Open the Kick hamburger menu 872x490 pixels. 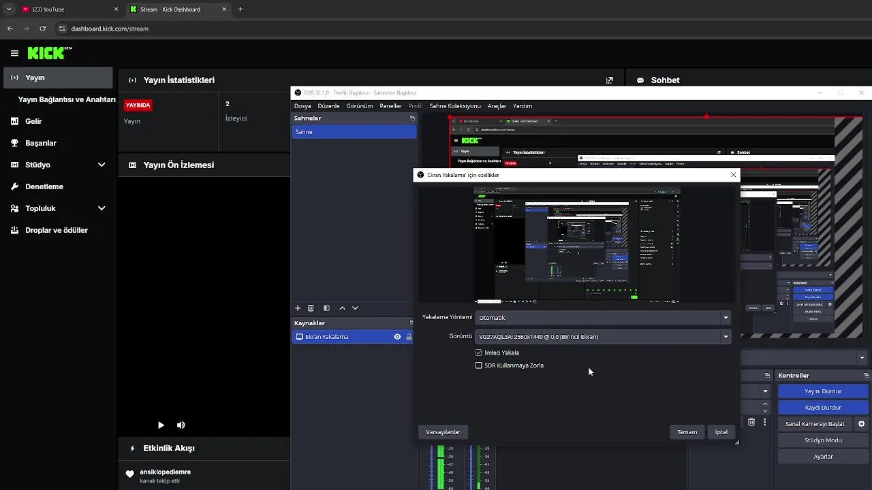[x=14, y=53]
